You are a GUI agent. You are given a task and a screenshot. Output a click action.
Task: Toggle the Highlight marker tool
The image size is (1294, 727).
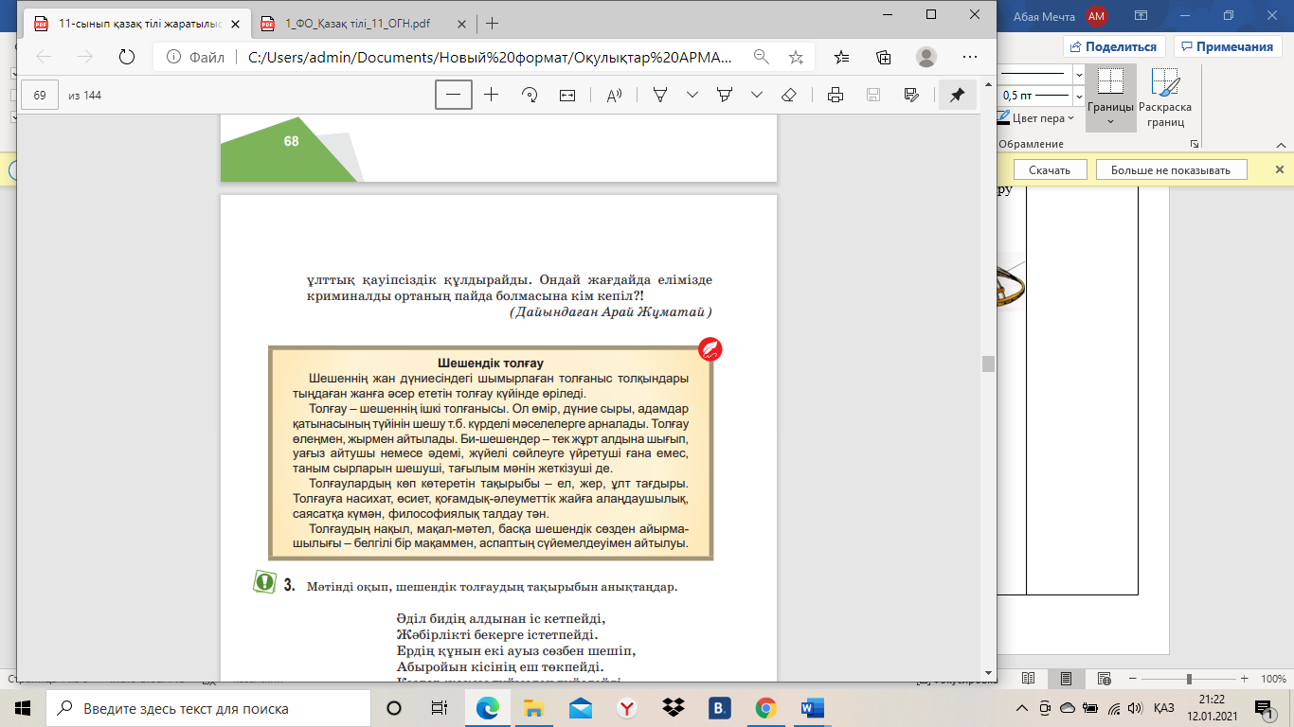tap(725, 95)
